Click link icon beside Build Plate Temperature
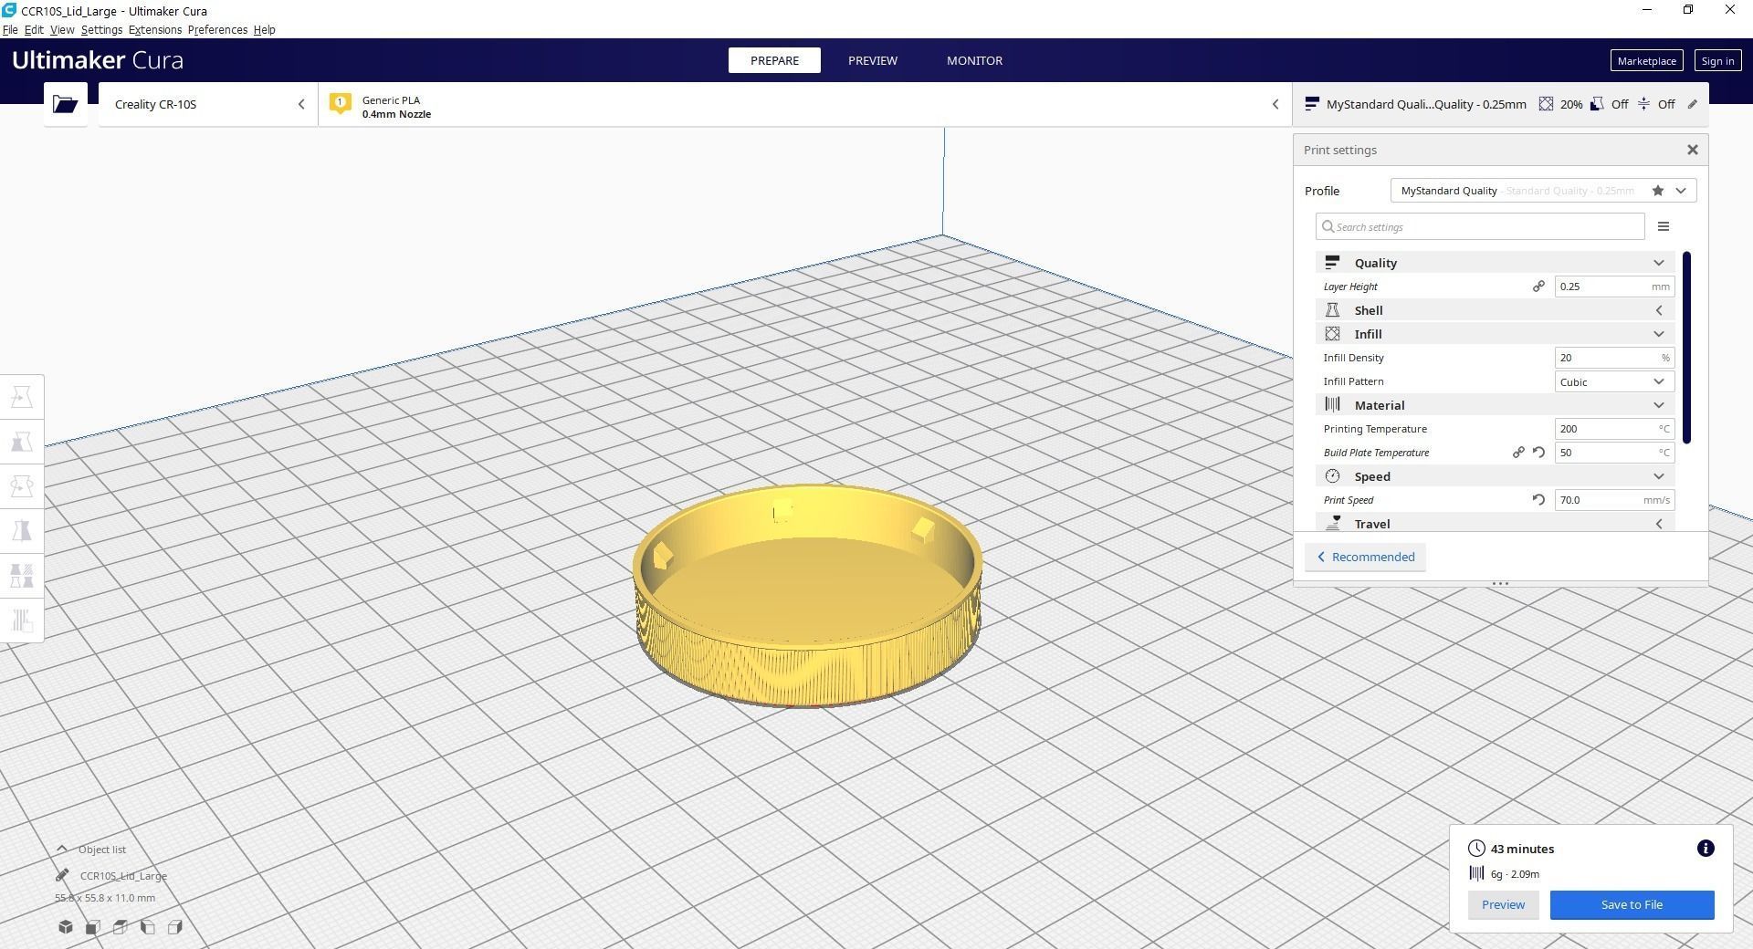 pos(1518,453)
